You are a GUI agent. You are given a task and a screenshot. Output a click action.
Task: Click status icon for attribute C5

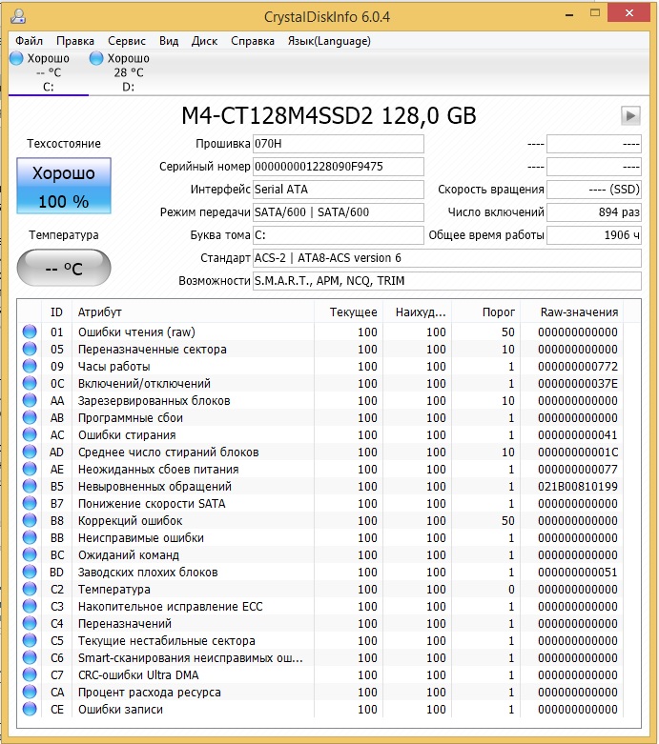(x=30, y=640)
